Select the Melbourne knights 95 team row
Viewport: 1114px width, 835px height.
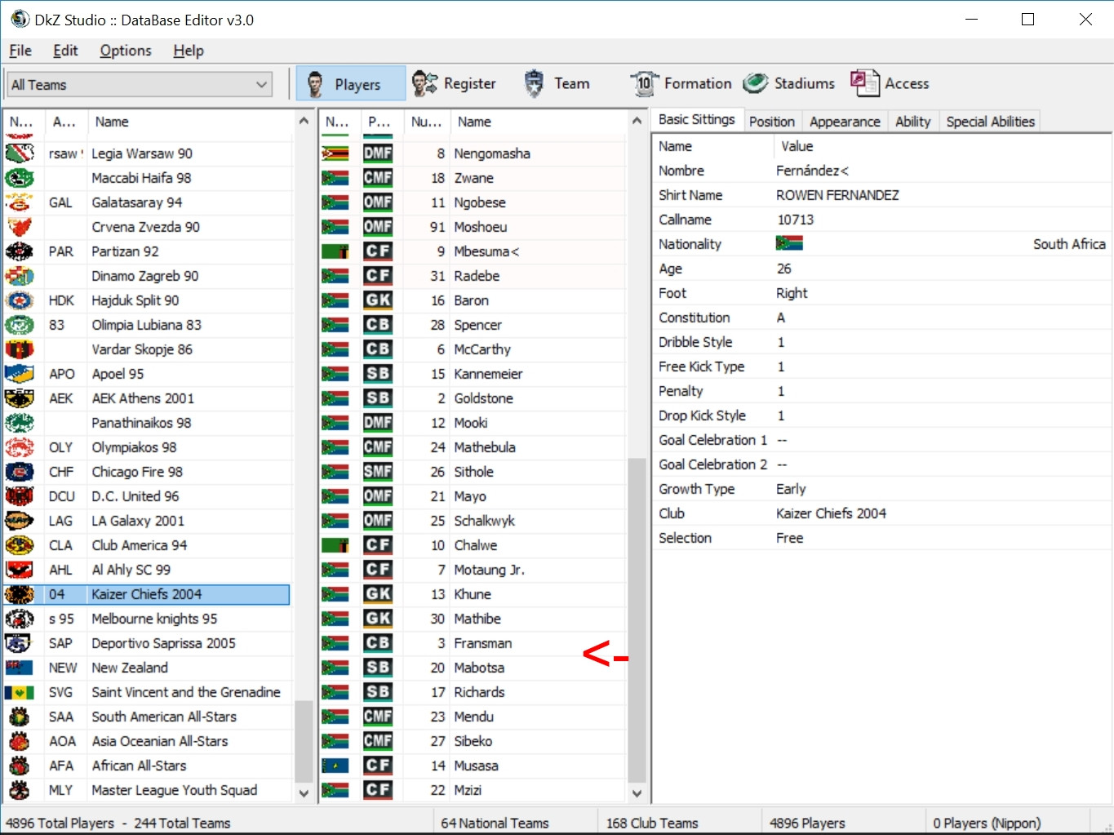point(147,619)
